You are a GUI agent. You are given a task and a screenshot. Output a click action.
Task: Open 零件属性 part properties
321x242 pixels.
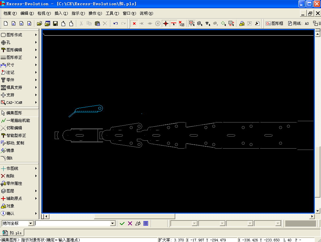(x=19, y=184)
